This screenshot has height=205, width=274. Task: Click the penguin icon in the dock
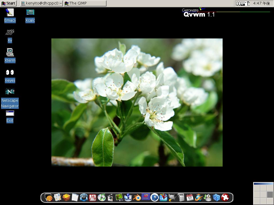pos(208,198)
